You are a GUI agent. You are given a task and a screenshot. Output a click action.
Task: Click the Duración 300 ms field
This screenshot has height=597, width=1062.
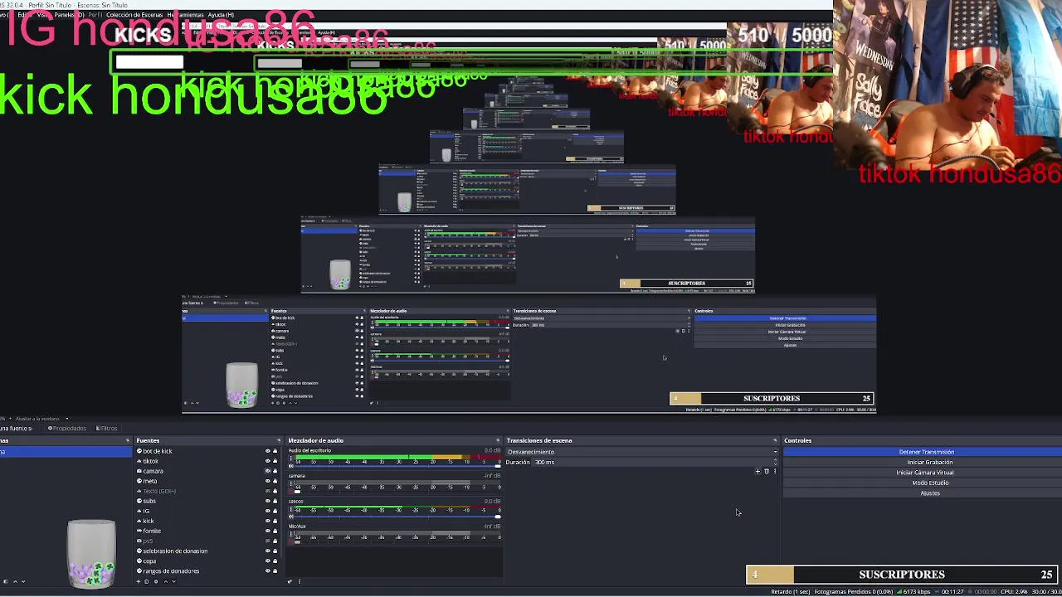(651, 462)
